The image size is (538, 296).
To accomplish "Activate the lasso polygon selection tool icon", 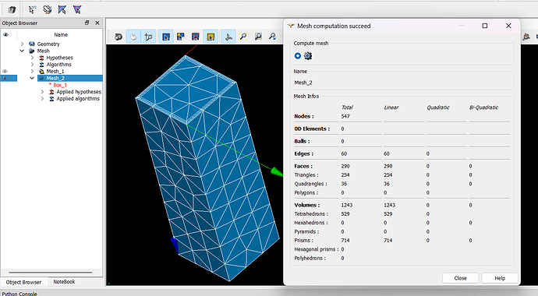I will (x=48, y=9).
